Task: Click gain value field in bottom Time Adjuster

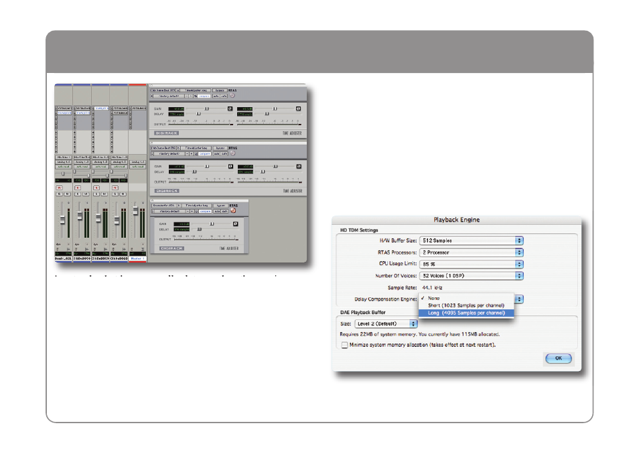Action: coord(182,224)
